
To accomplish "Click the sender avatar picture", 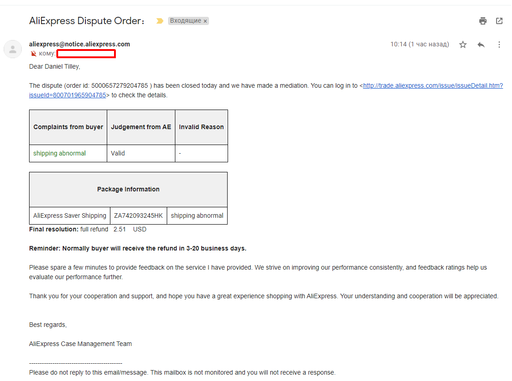I will (13, 50).
